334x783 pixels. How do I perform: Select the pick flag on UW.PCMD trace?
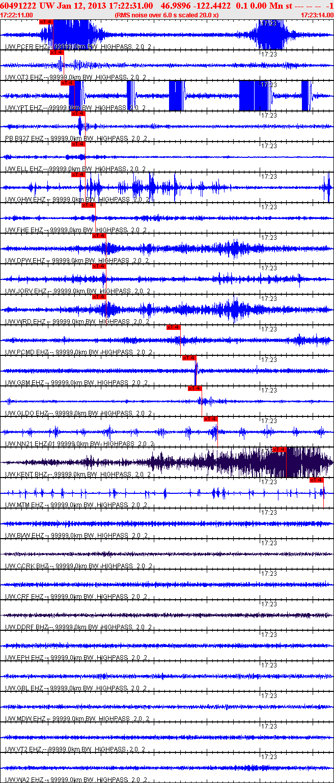tap(174, 327)
